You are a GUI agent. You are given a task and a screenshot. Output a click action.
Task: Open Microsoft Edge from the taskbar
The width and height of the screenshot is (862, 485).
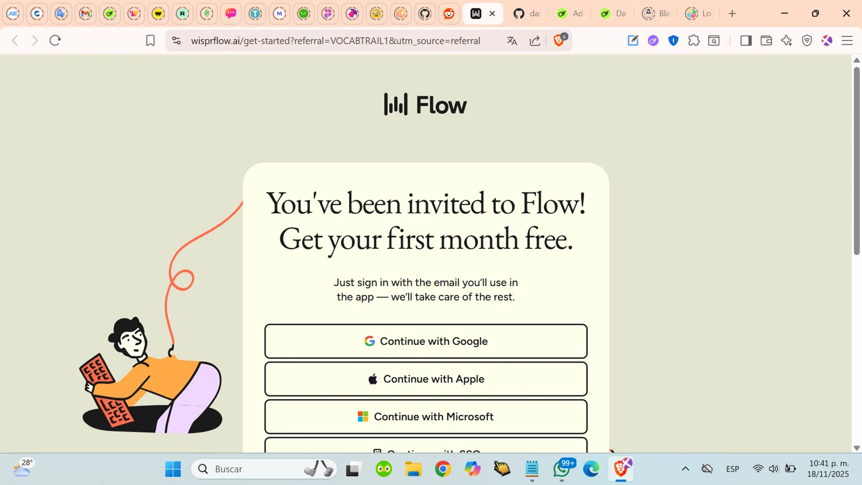tap(591, 469)
